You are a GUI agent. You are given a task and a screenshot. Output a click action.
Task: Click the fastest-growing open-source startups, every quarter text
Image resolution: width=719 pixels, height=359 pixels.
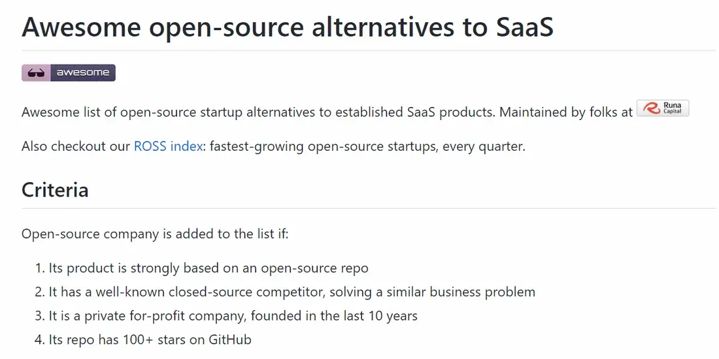[367, 146]
